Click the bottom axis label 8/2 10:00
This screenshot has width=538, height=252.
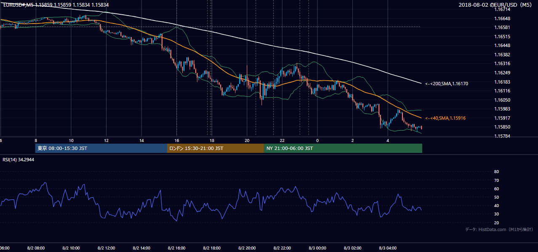[x=71, y=248]
